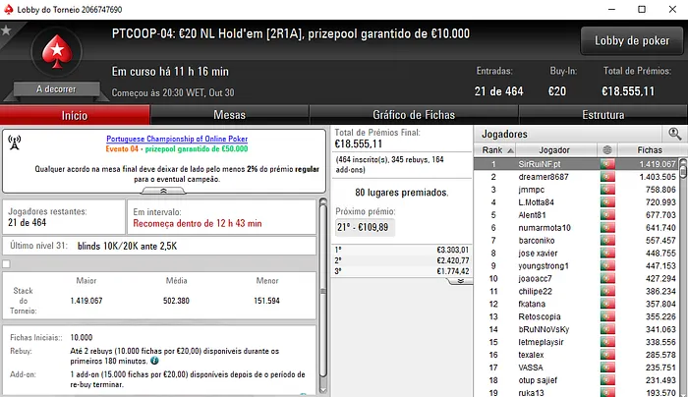Open the Mesas tab

pyautogui.click(x=229, y=115)
